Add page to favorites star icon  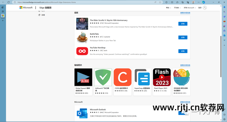tap(160, 2)
